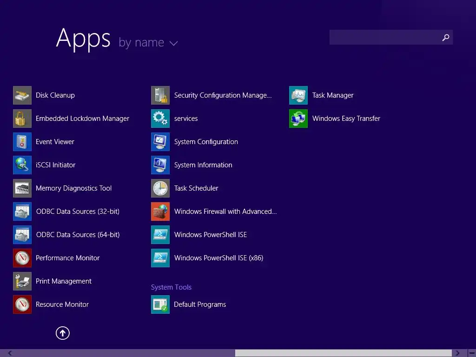
Task: Open the Default Programs icon
Action: pos(160,304)
